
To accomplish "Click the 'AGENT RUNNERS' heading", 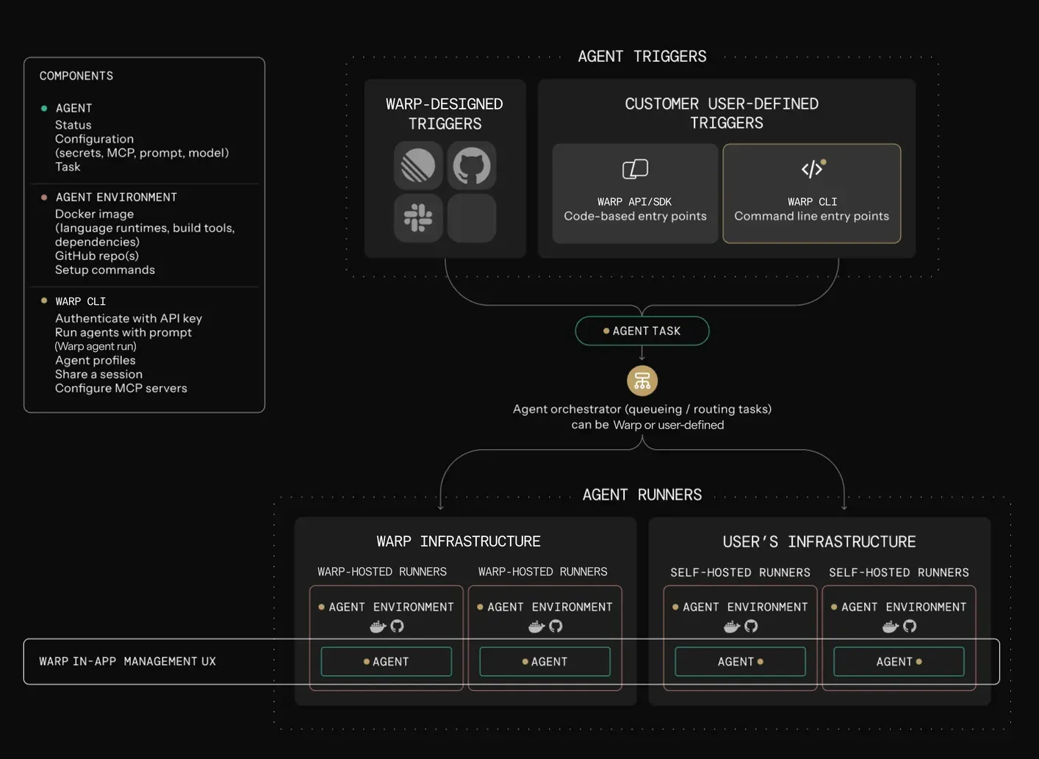I will pyautogui.click(x=642, y=494).
